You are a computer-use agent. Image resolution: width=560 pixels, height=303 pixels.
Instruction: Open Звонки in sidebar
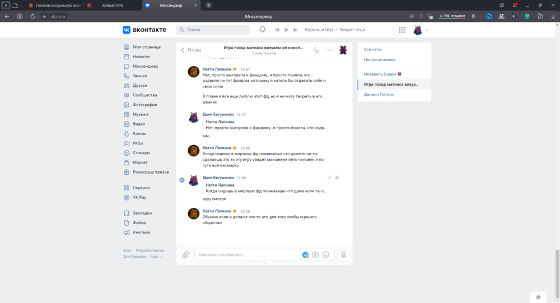[x=136, y=76]
